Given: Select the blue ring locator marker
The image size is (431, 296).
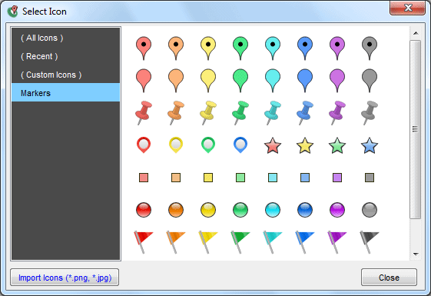Looking at the screenshot, I should tap(240, 145).
